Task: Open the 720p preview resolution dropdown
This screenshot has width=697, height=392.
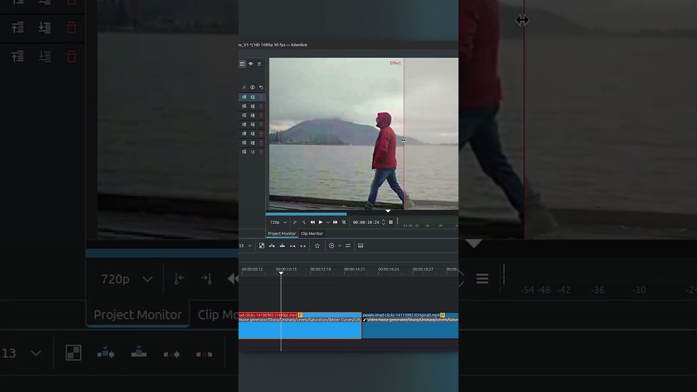Action: point(278,222)
